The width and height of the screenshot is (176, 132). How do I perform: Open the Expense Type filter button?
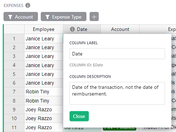pos(64,16)
